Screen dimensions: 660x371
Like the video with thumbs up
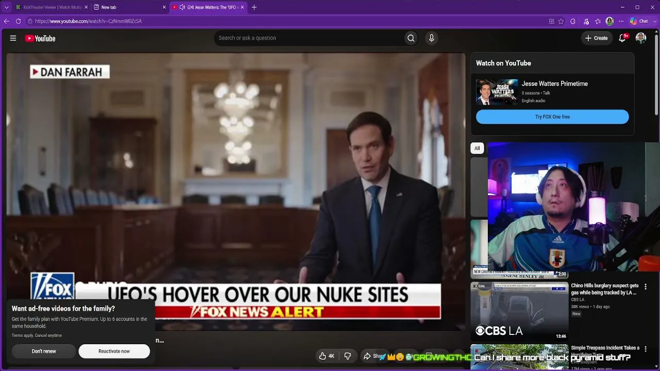[x=327, y=356]
